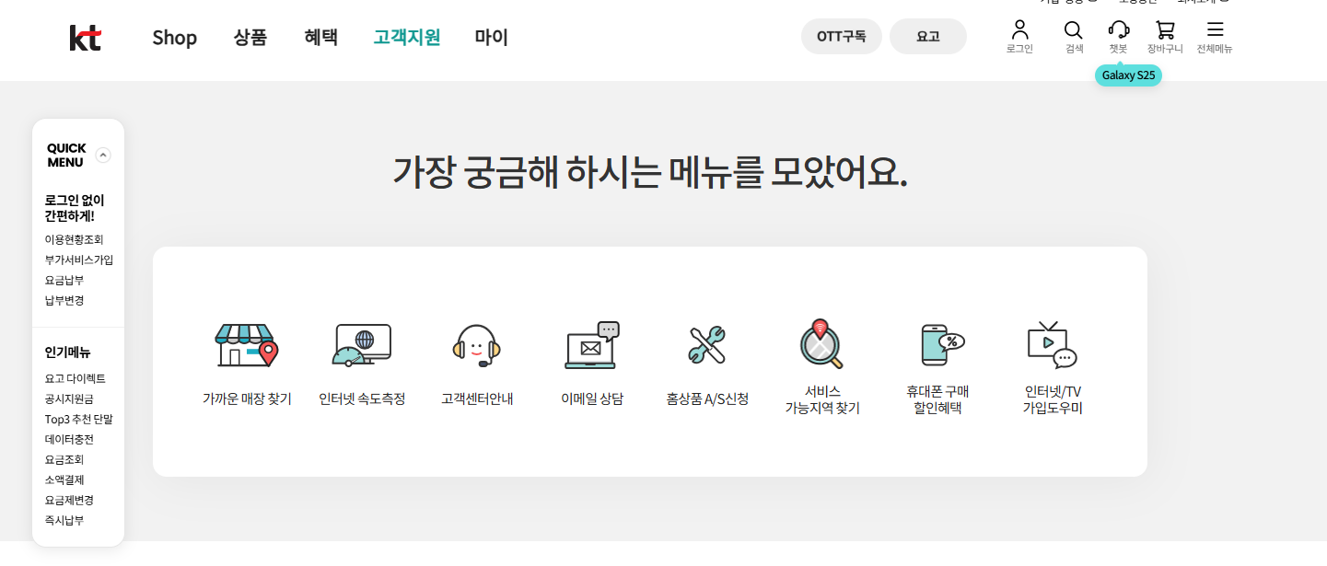Open 납부변경 in quick menu
Image resolution: width=1327 pixels, height=566 pixels.
64,300
